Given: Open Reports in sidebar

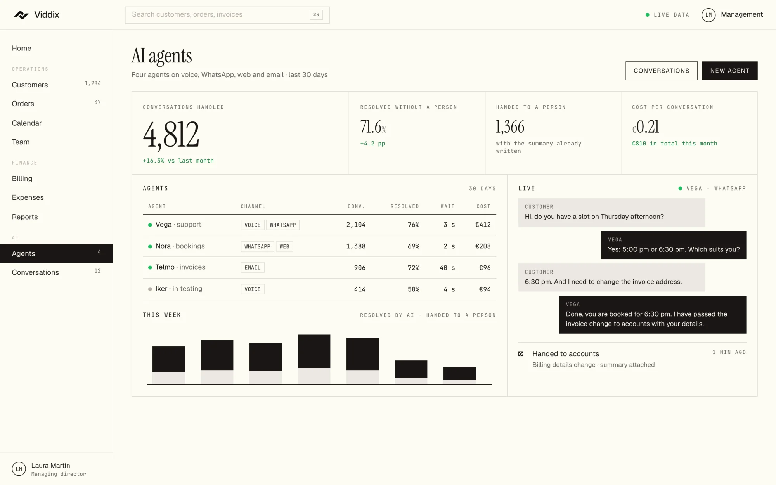Looking at the screenshot, I should tap(56, 217).
